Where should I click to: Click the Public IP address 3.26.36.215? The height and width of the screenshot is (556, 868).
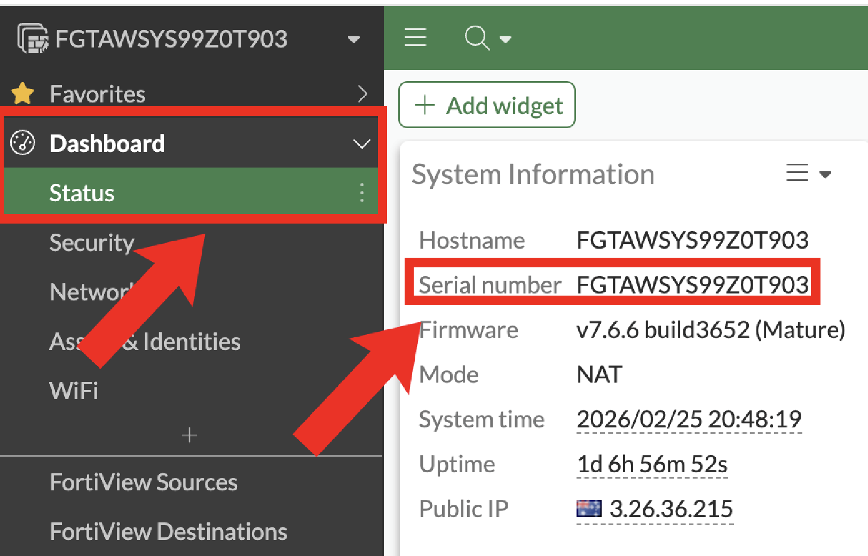(670, 509)
